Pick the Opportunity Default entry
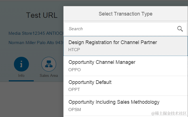The height and width of the screenshot is (117, 188). pyautogui.click(x=90, y=82)
